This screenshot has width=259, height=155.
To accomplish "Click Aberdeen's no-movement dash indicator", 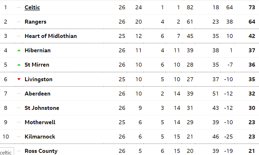I will click(x=19, y=93).
